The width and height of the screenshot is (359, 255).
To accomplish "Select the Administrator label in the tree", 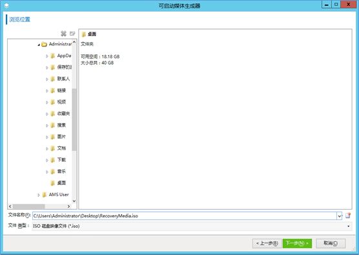I will (60, 44).
